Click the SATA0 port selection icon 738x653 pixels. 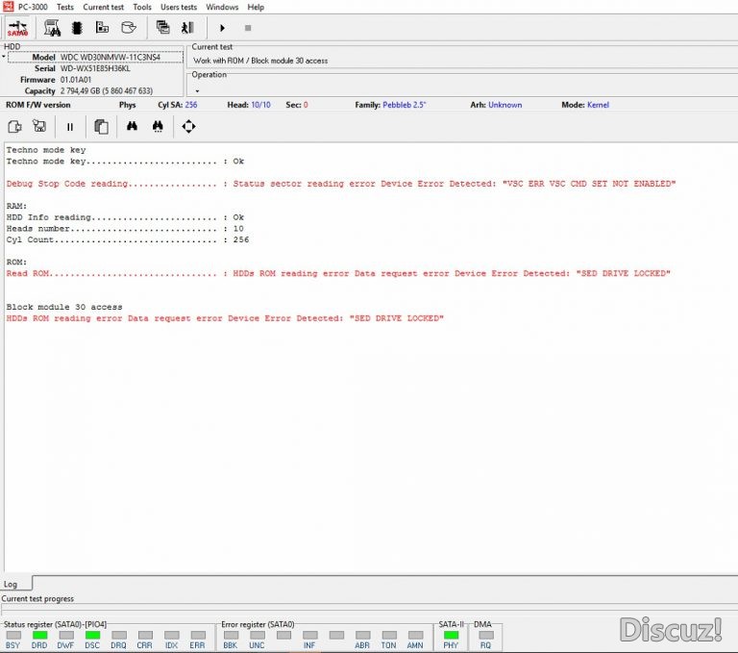click(18, 28)
